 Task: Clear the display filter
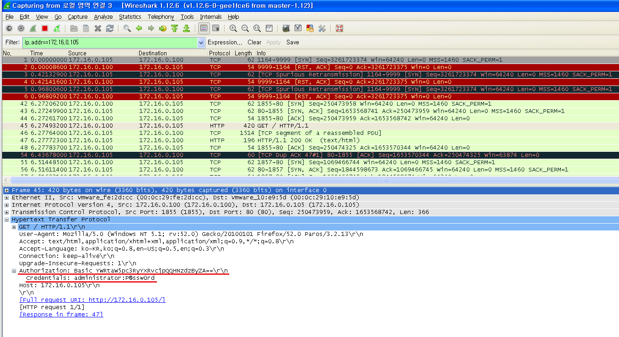tap(255, 42)
